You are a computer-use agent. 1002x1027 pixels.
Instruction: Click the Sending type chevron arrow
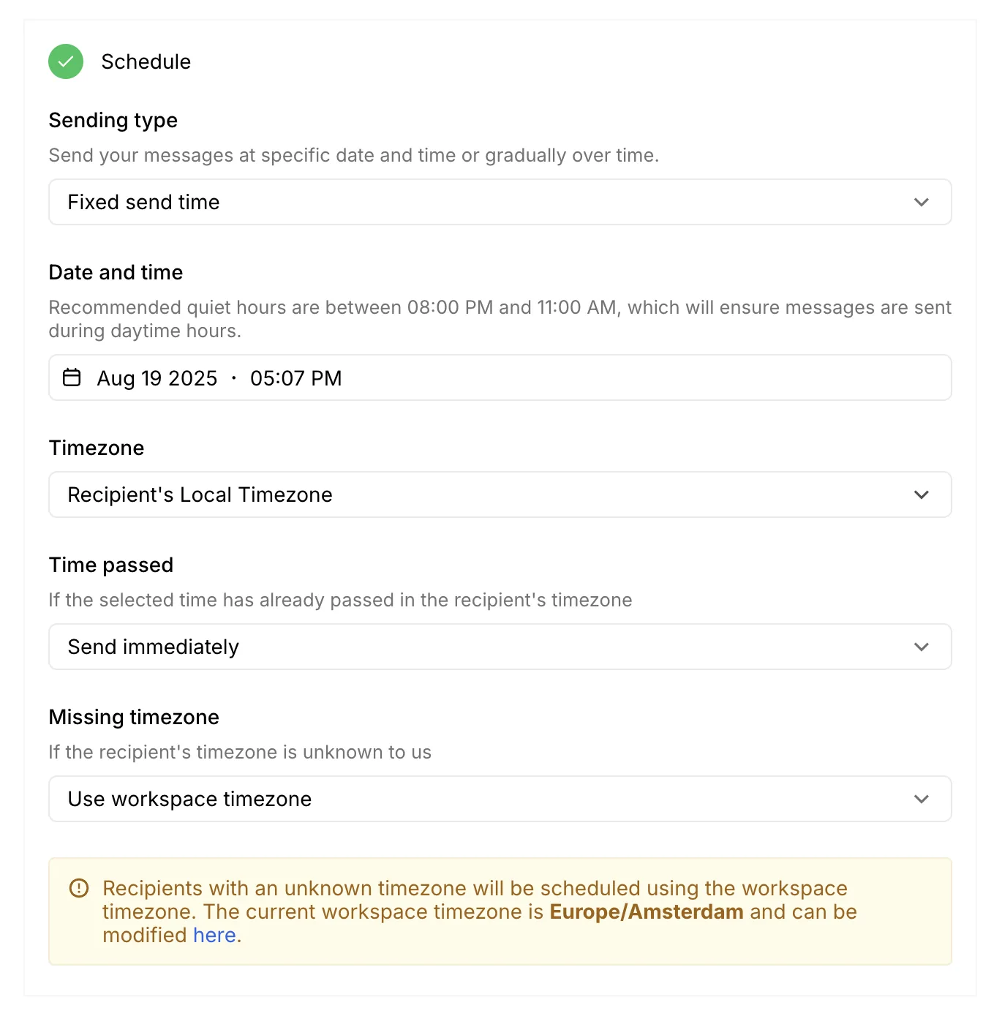click(x=922, y=202)
